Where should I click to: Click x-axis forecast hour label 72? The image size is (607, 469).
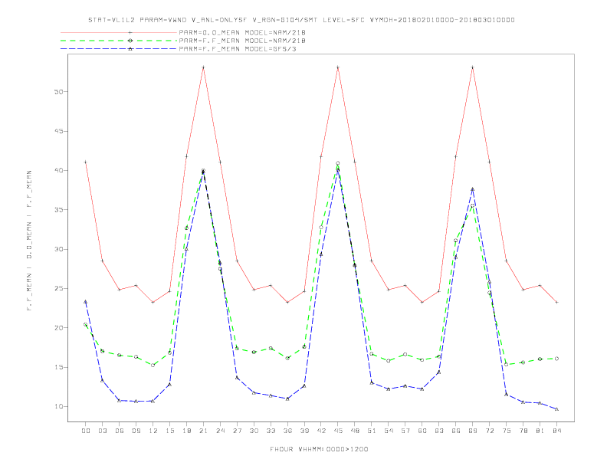click(490, 431)
